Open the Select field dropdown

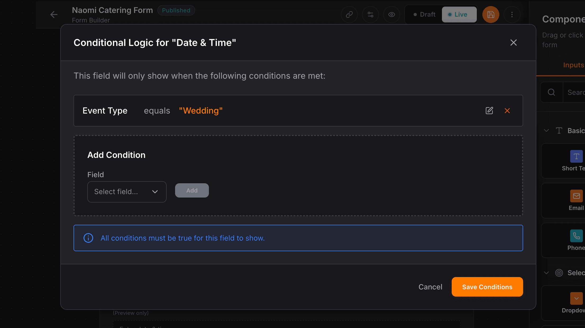click(x=127, y=192)
